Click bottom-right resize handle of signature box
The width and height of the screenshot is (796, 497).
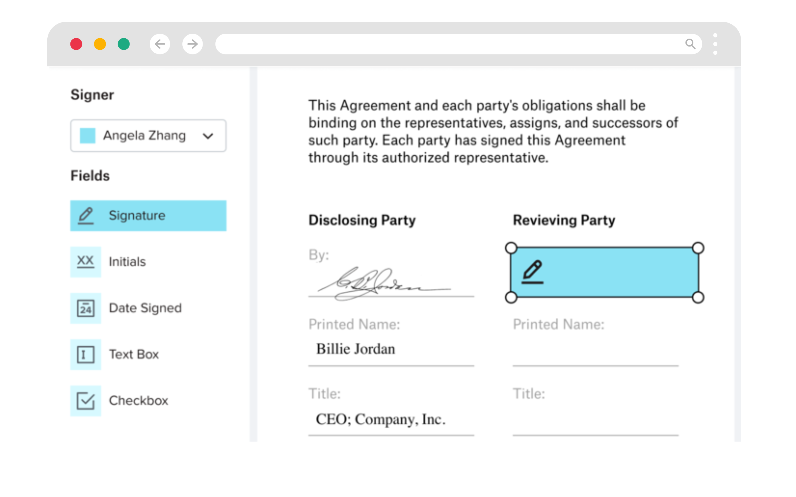click(x=698, y=297)
